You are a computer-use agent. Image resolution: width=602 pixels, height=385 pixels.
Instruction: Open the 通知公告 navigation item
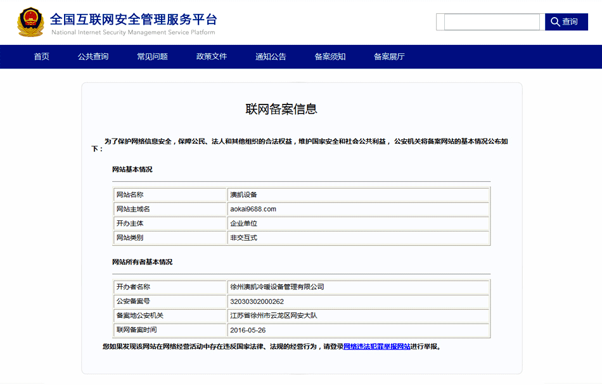(271, 56)
